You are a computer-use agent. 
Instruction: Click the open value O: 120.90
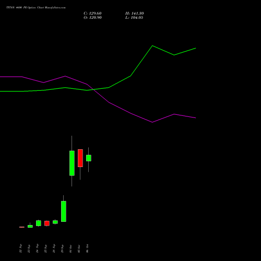92,18
